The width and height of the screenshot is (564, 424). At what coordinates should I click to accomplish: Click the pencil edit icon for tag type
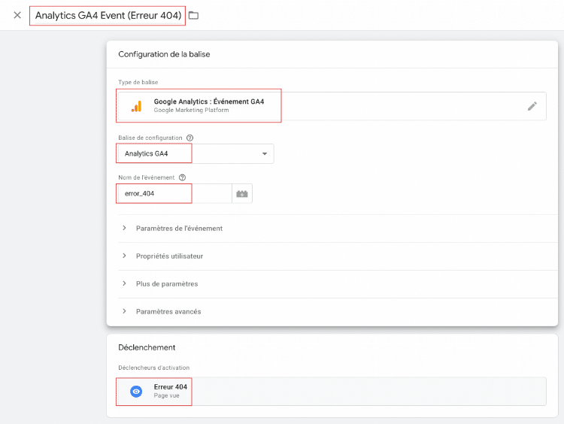coord(532,106)
